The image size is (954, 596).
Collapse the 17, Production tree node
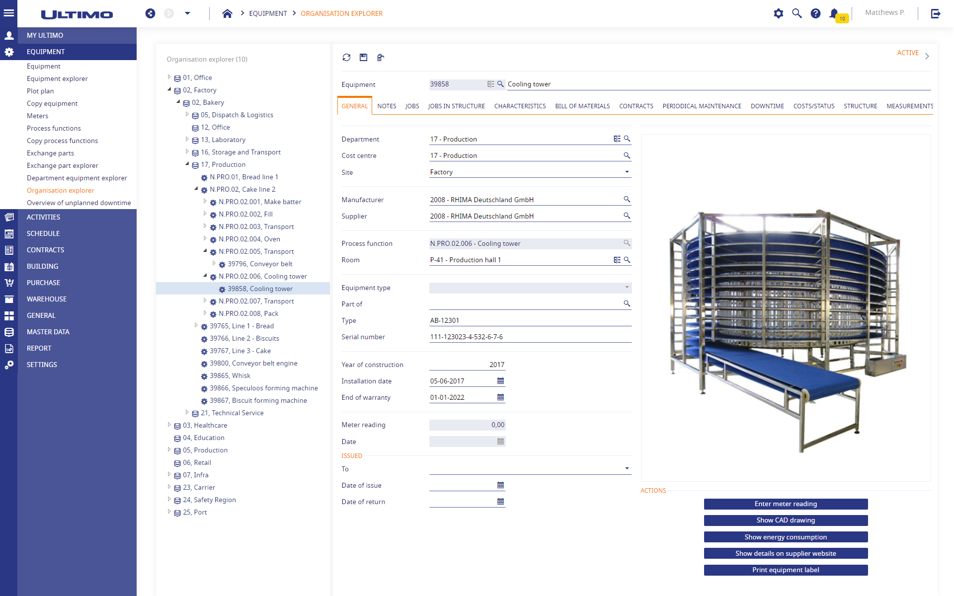(x=187, y=164)
